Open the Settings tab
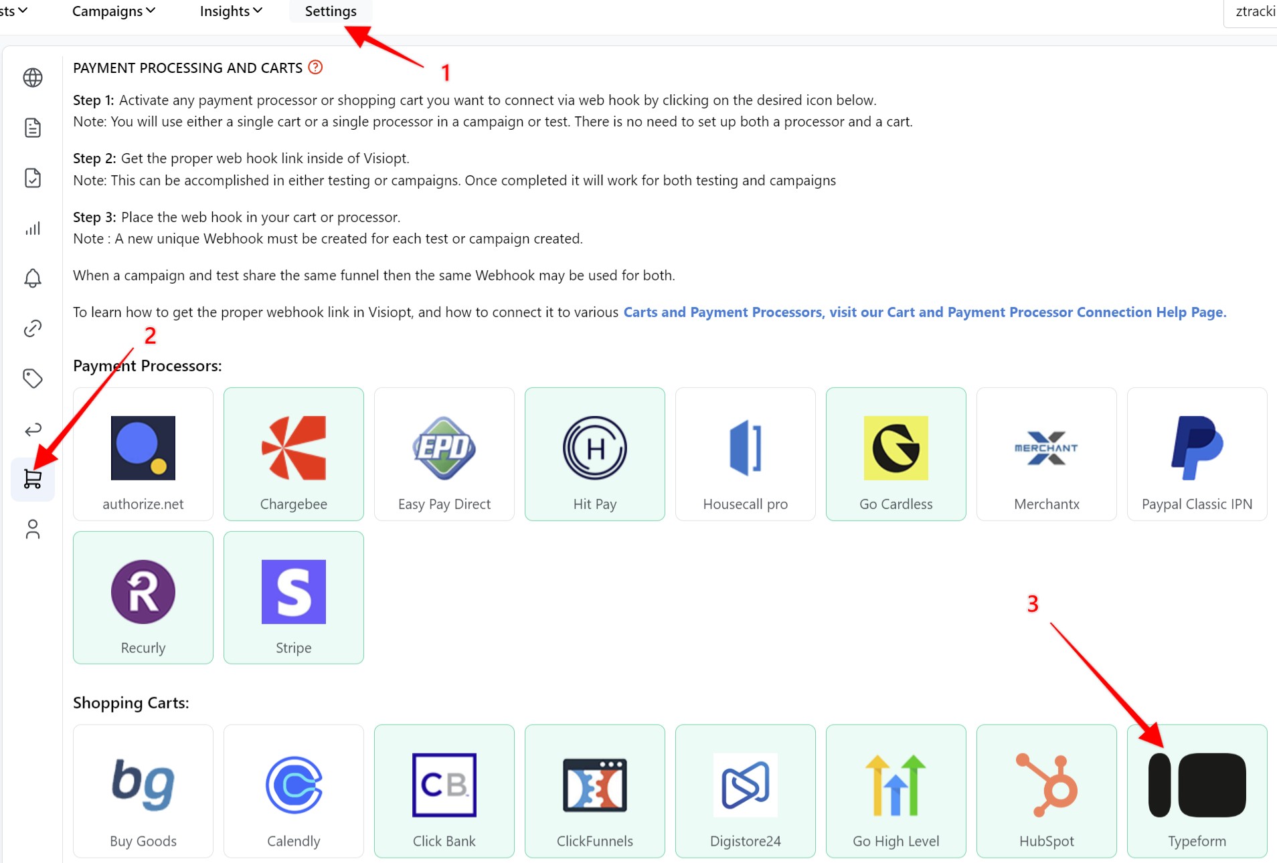The width and height of the screenshot is (1277, 863). pos(331,11)
